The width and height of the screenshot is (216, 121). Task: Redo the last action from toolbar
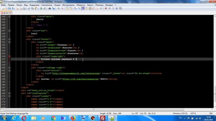click(45, 8)
